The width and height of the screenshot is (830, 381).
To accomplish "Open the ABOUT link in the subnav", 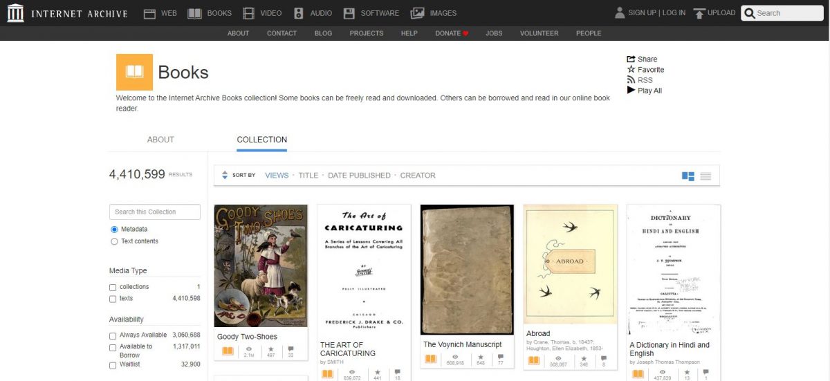I will pos(238,33).
